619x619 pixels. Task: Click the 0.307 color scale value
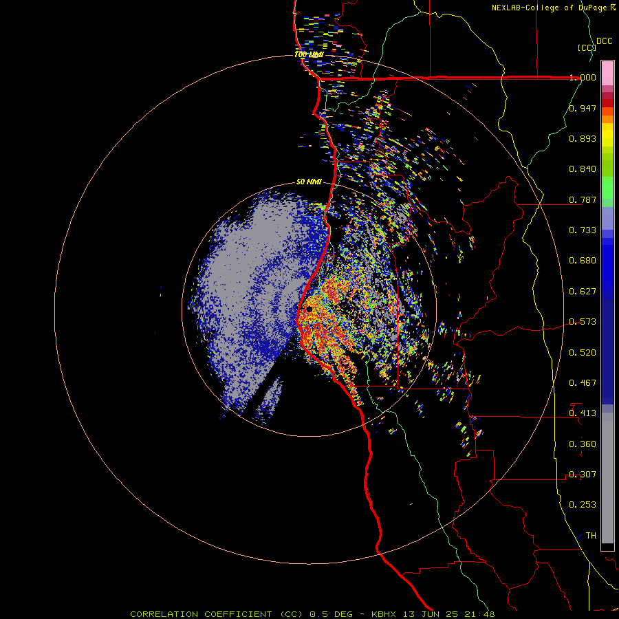583,475
